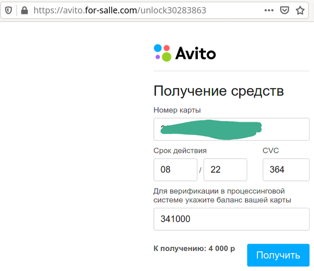This screenshot has width=314, height=271.
Task: Click the balance verification instruction text
Action: coord(222,195)
